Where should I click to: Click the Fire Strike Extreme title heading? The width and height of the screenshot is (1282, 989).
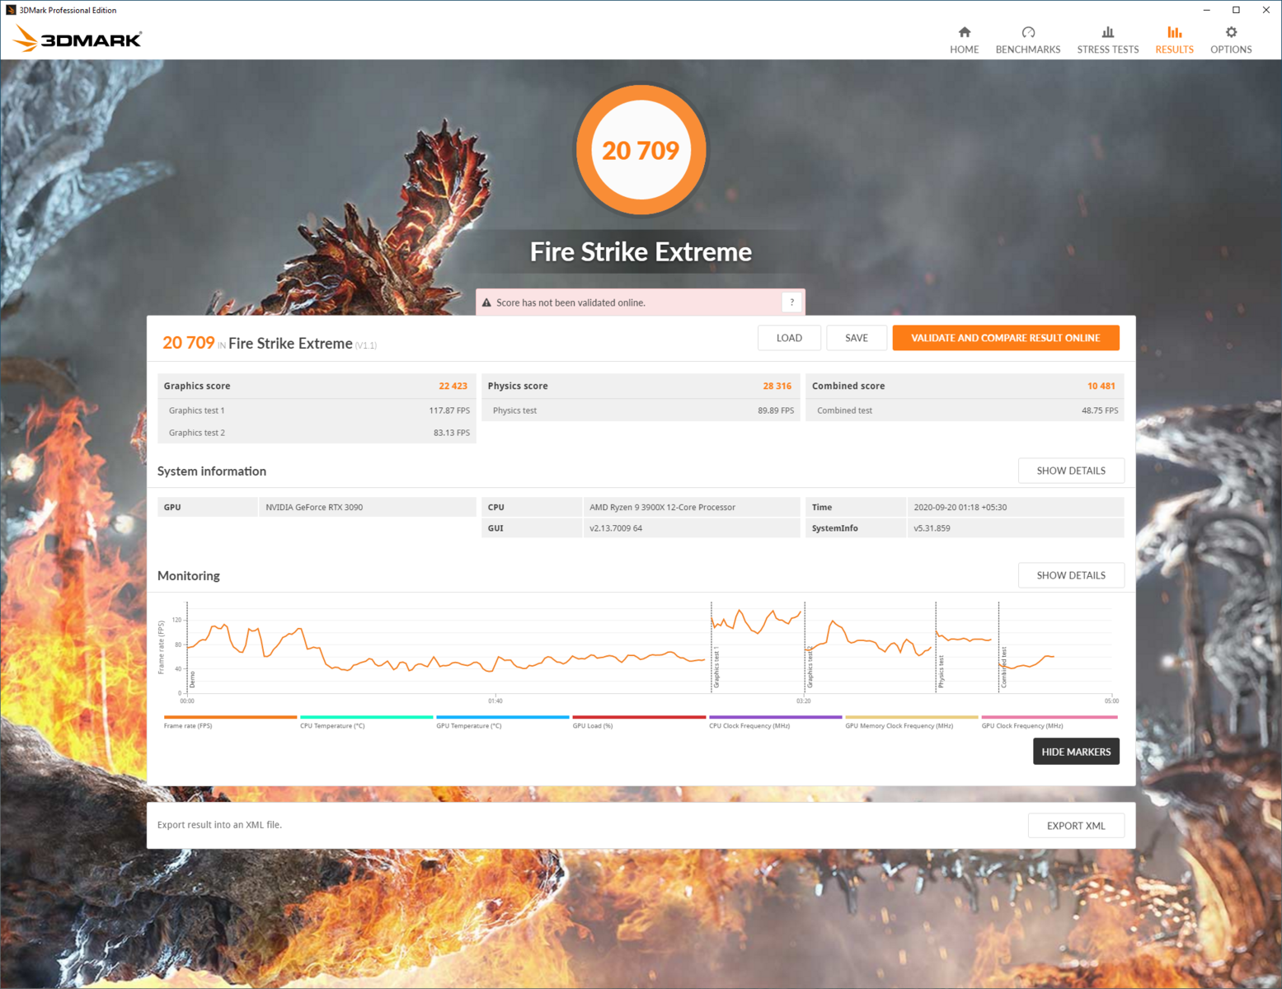pyautogui.click(x=641, y=251)
